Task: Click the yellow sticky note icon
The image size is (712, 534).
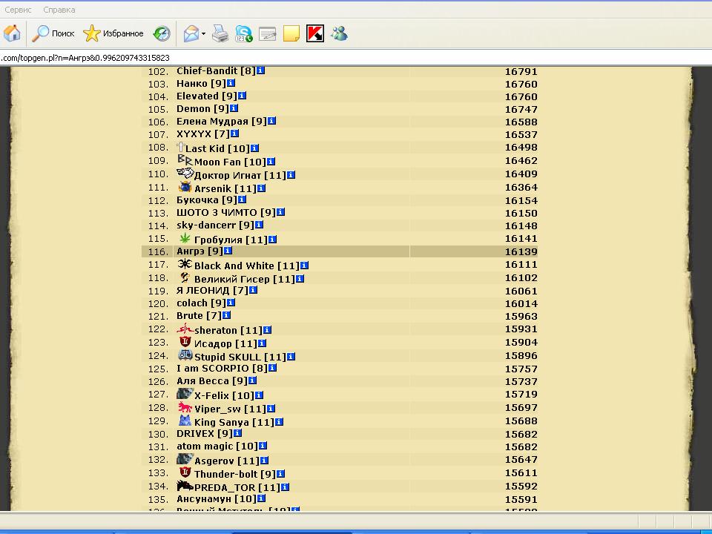Action: 291,33
